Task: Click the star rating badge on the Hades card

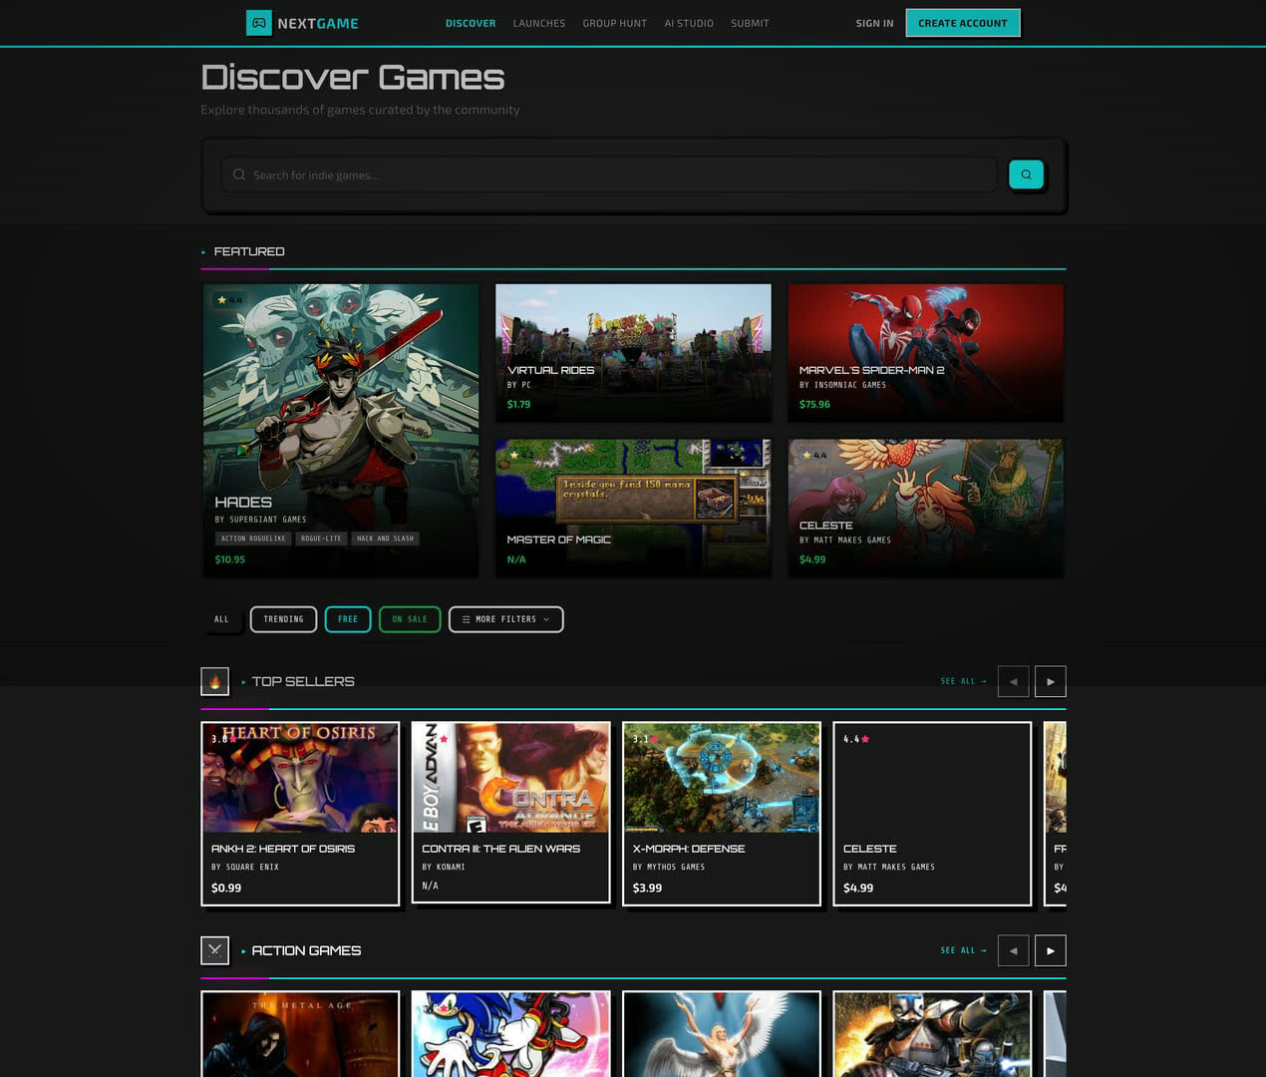Action: click(x=229, y=299)
